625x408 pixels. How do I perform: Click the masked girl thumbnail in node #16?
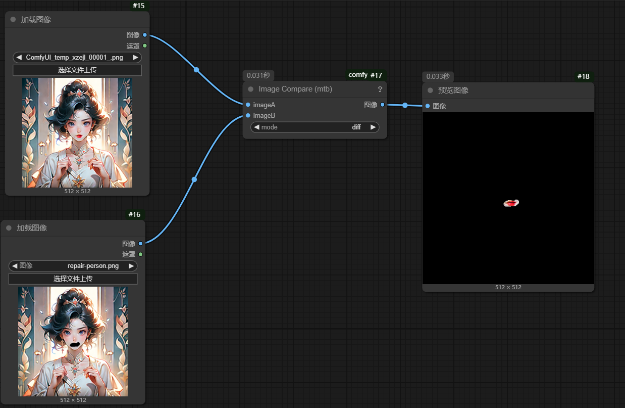point(73,341)
